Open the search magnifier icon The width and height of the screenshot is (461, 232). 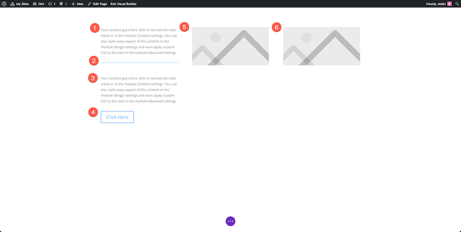pos(457,4)
